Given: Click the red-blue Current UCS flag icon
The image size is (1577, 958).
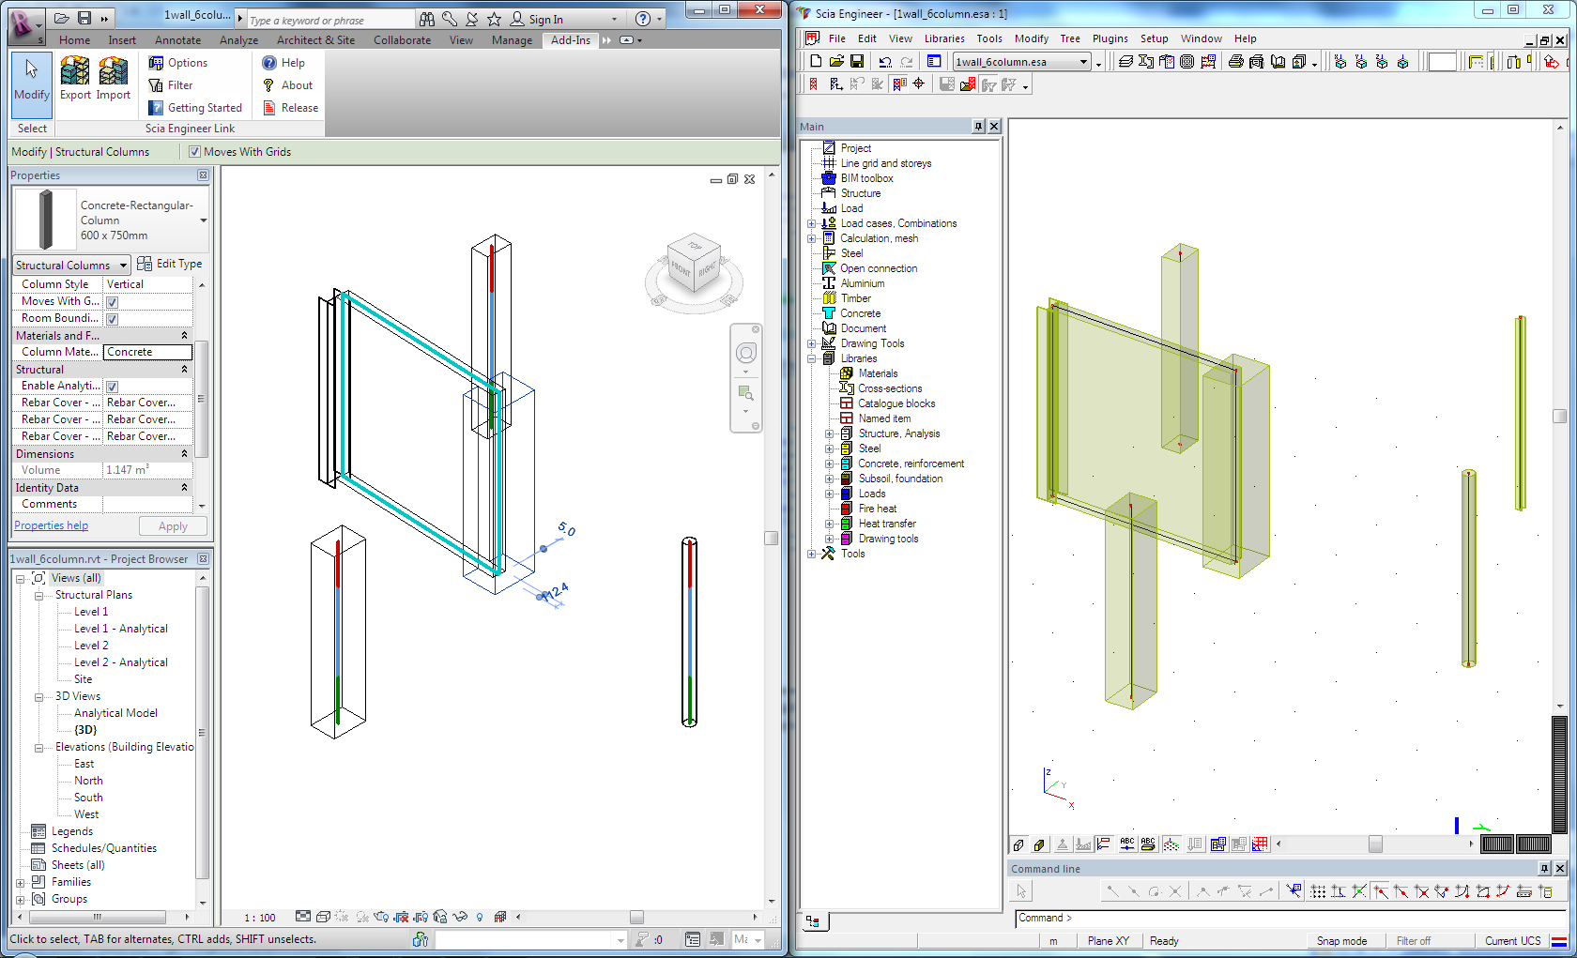Looking at the screenshot, I should [x=1558, y=941].
